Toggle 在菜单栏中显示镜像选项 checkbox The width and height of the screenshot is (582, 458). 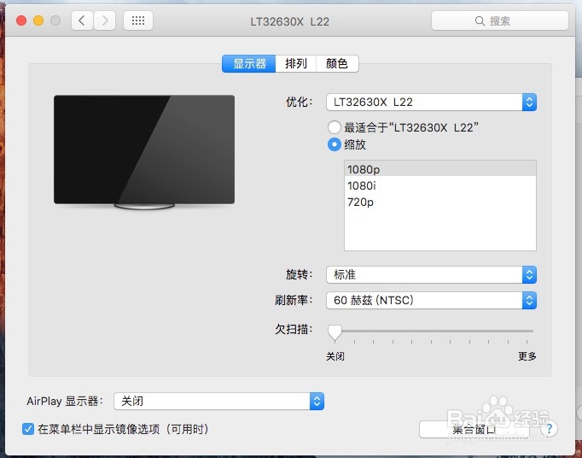pos(28,429)
